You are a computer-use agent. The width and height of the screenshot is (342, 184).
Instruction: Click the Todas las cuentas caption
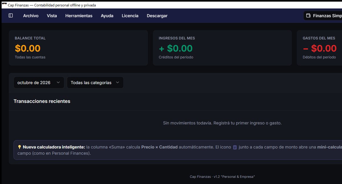[30, 57]
